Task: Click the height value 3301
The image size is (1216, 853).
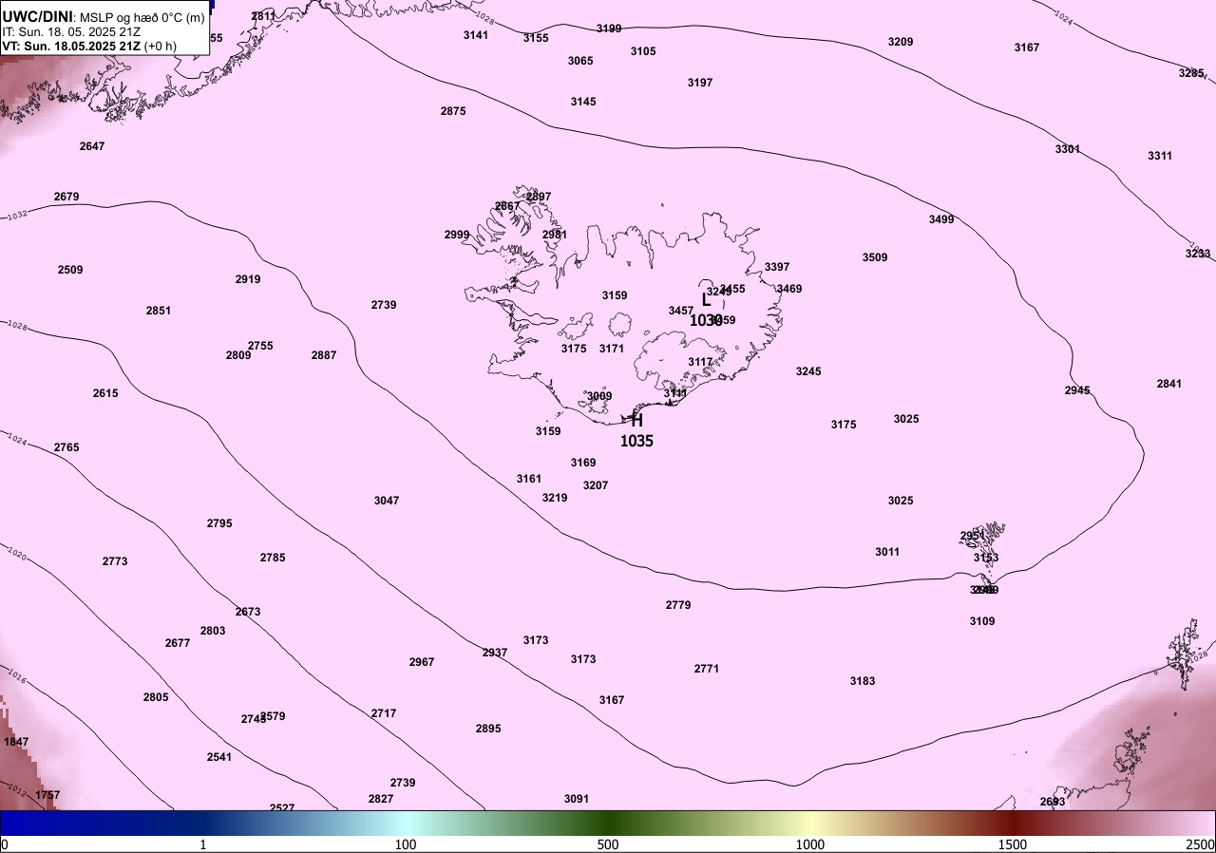Action: click(1068, 149)
